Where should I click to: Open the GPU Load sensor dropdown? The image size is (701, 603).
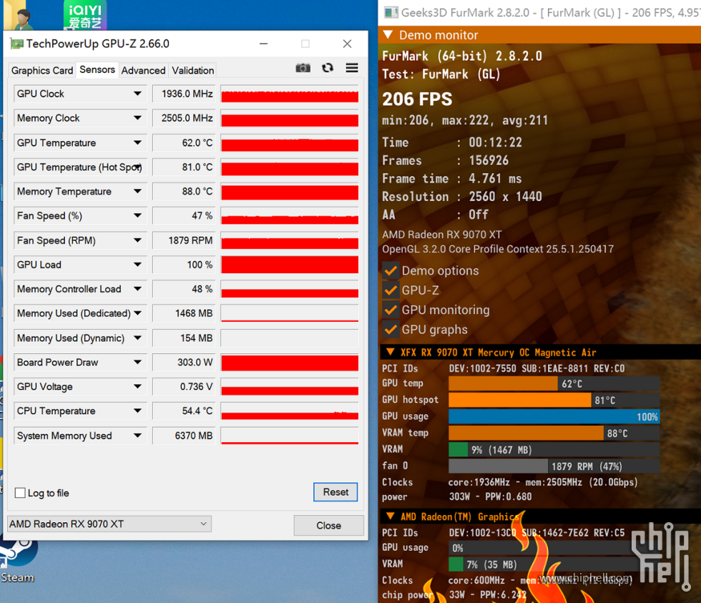coord(137,265)
